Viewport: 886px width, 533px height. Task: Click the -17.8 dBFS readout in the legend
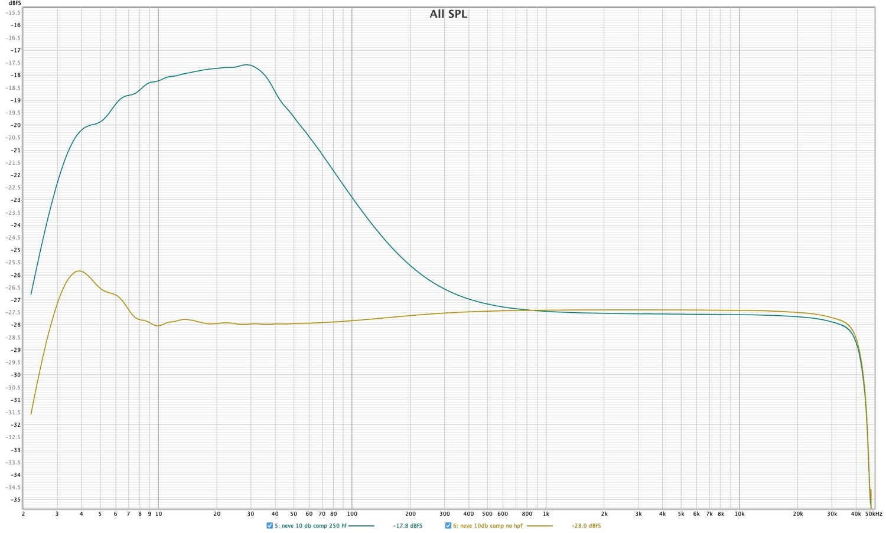click(407, 525)
